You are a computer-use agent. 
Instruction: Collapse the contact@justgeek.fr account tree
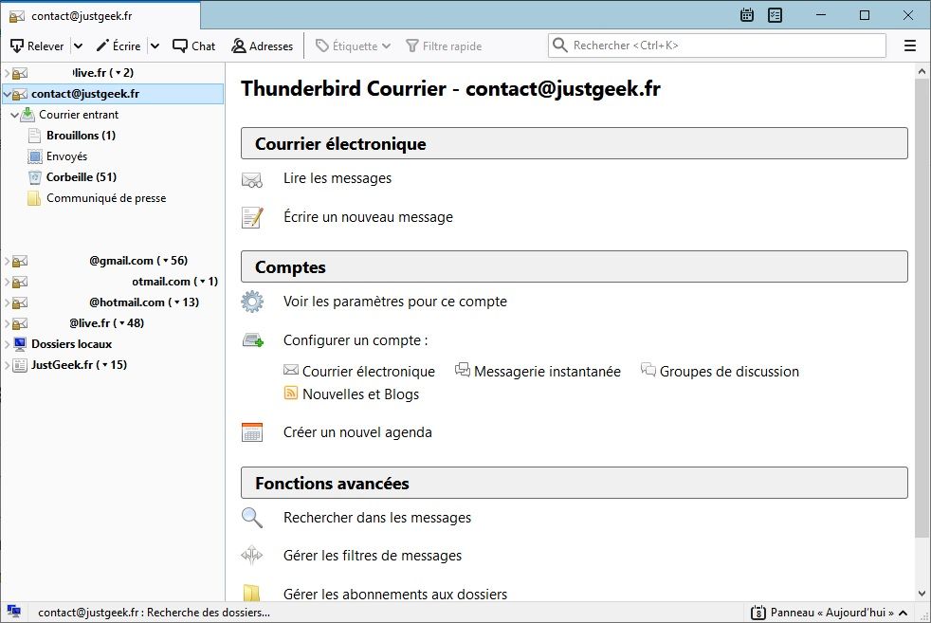(7, 94)
